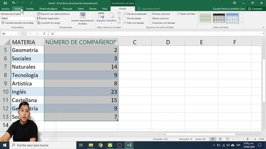The image size is (266, 149).
Task: Expand the table styles gallery
Action: 241,22
